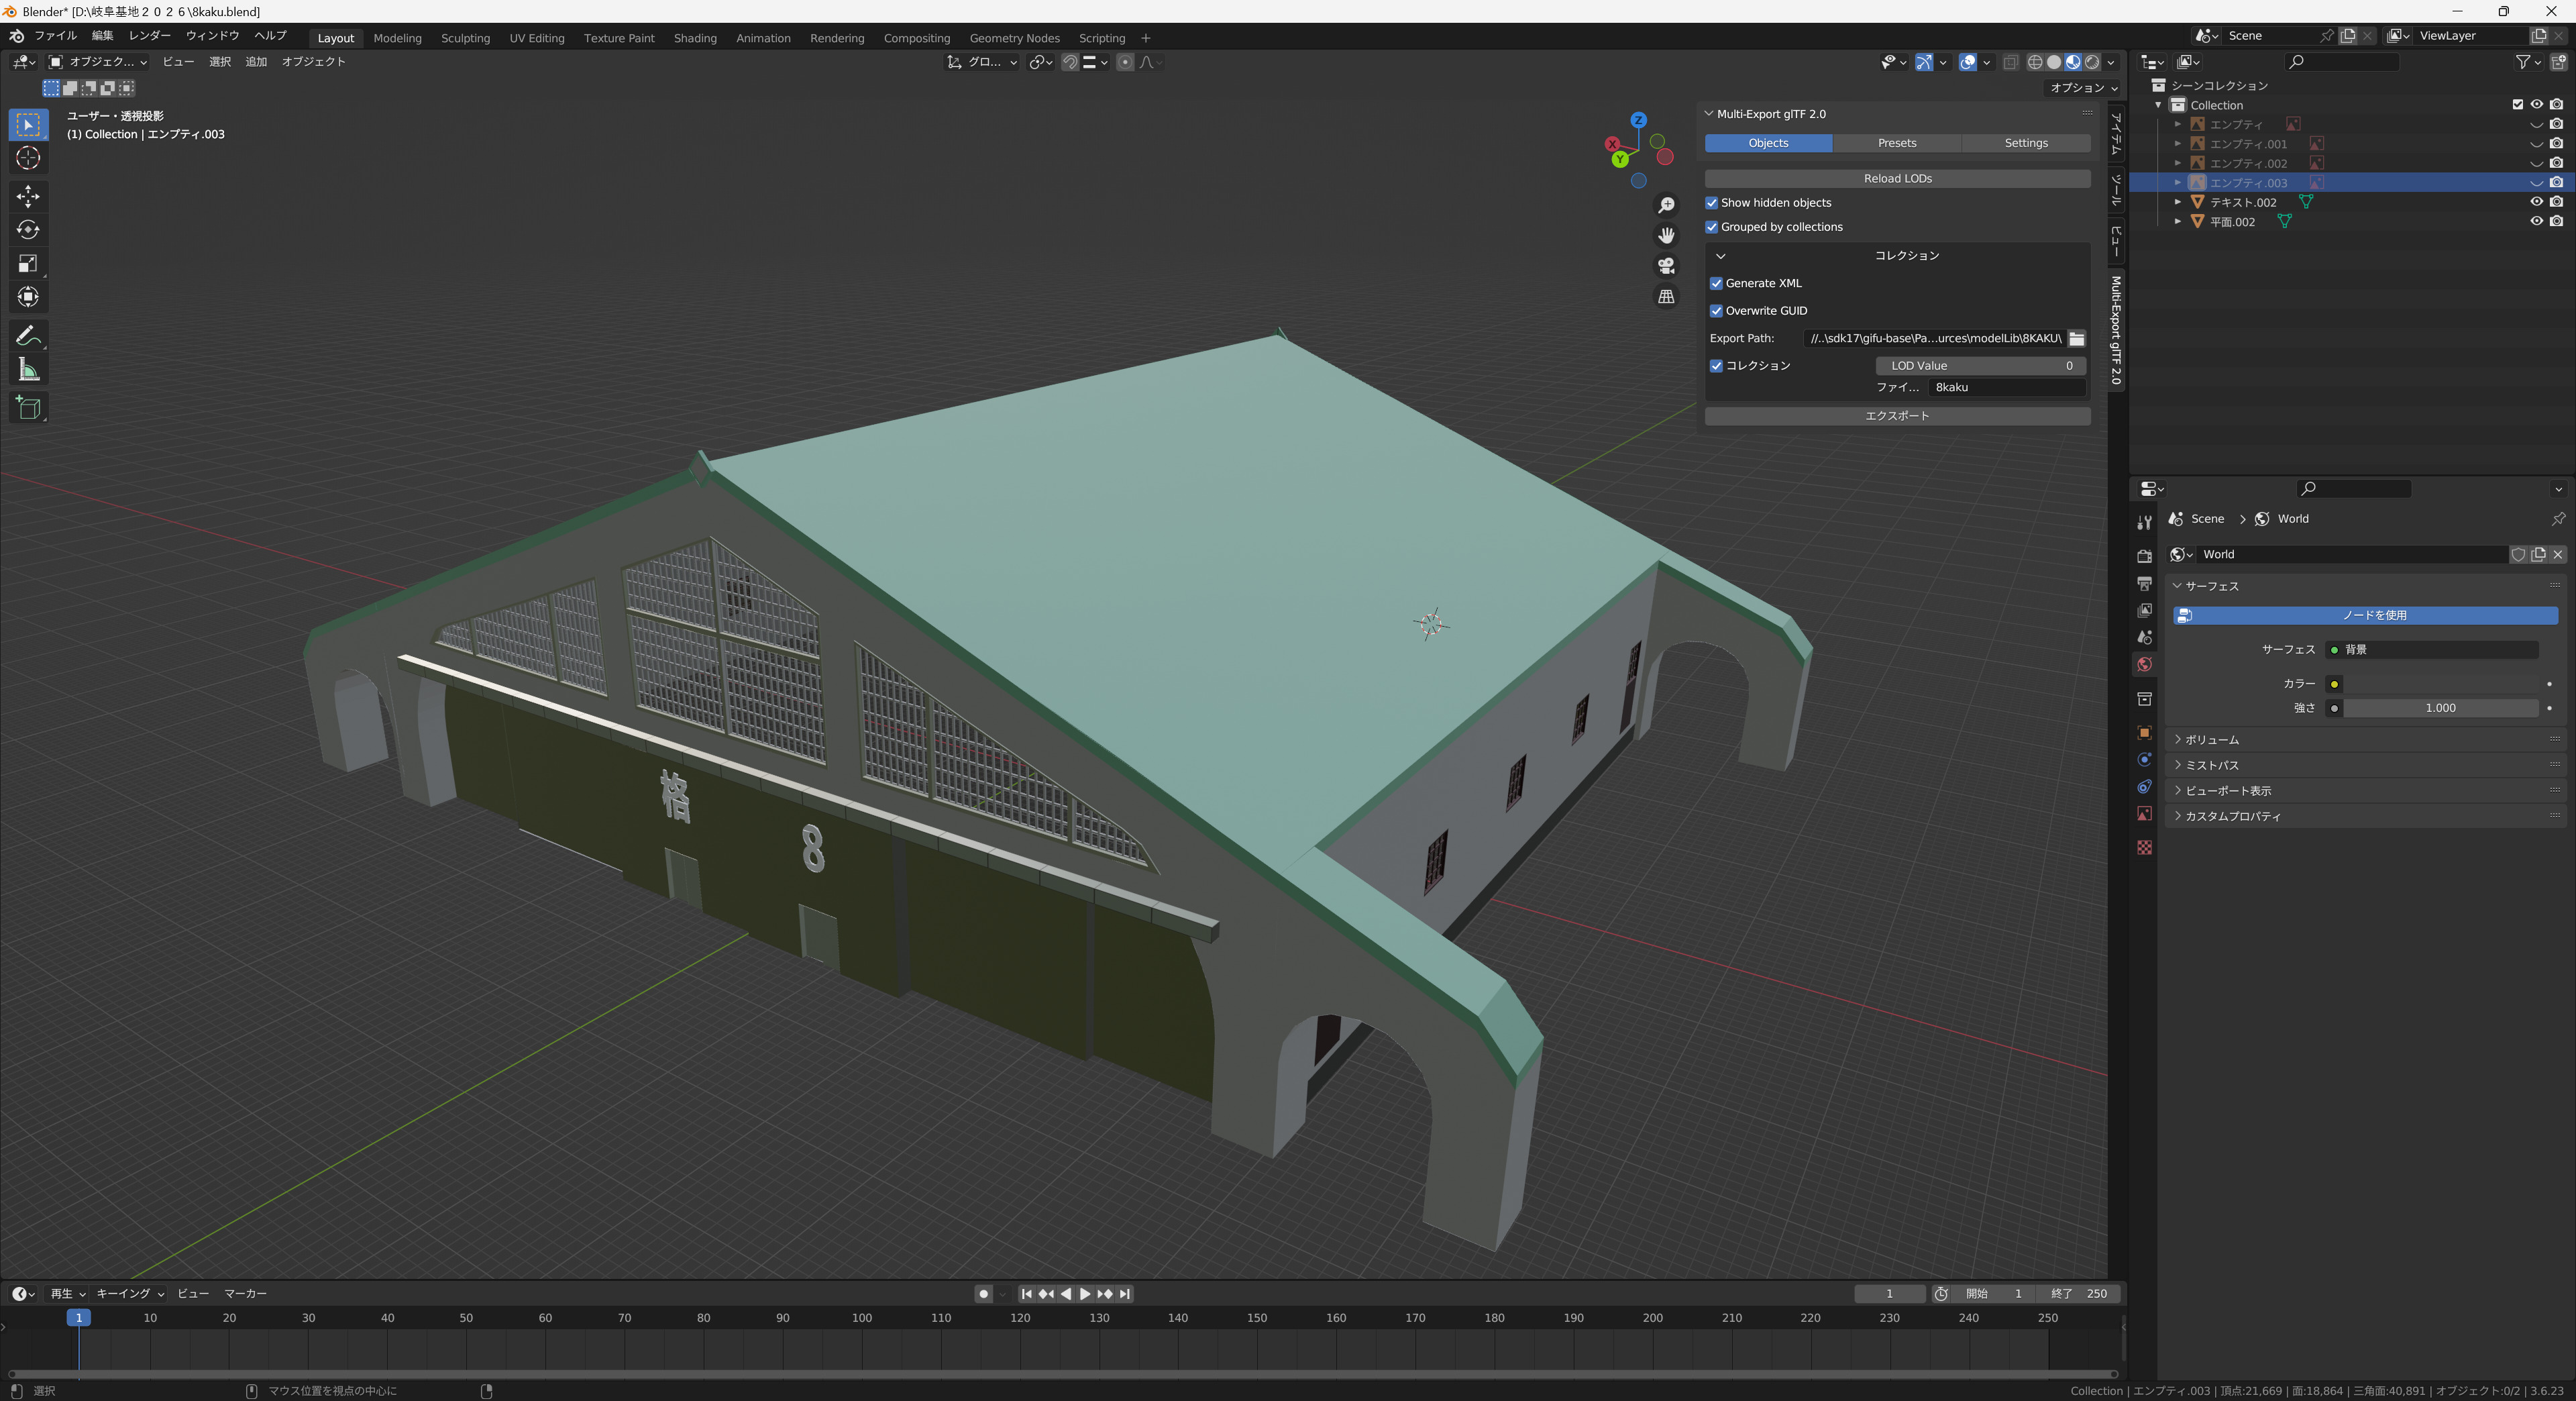Click the current frame number field
The image size is (2576, 1401).
click(x=1889, y=1294)
